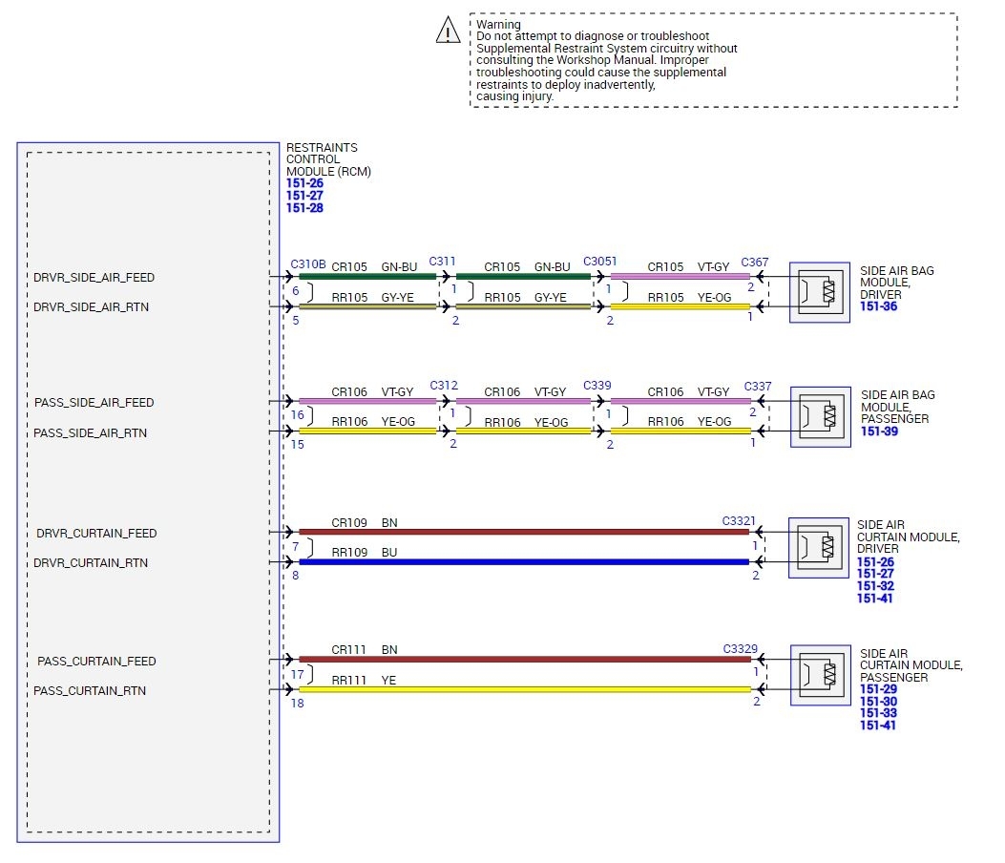Click the driver side air curtain module symbol
Image resolution: width=1005 pixels, height=863 pixels.
(x=819, y=548)
